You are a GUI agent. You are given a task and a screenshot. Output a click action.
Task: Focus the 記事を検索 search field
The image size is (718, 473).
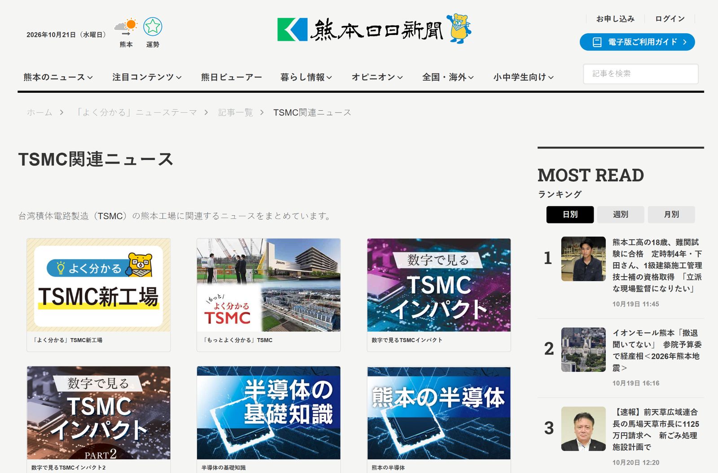[x=641, y=74]
